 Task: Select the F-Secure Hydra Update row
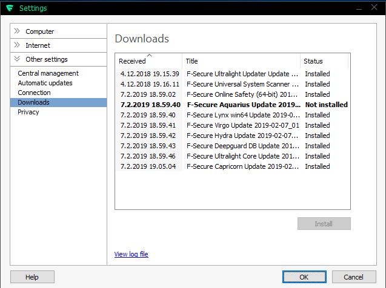point(233,136)
